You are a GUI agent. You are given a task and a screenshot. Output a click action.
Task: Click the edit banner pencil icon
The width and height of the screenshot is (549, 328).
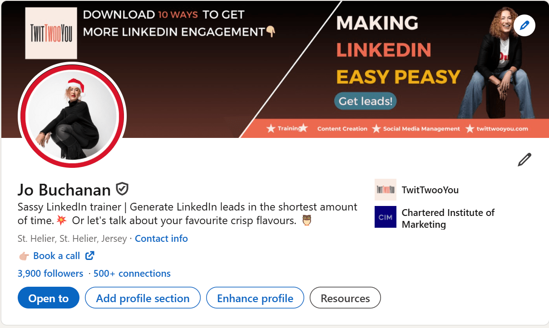pyautogui.click(x=524, y=25)
